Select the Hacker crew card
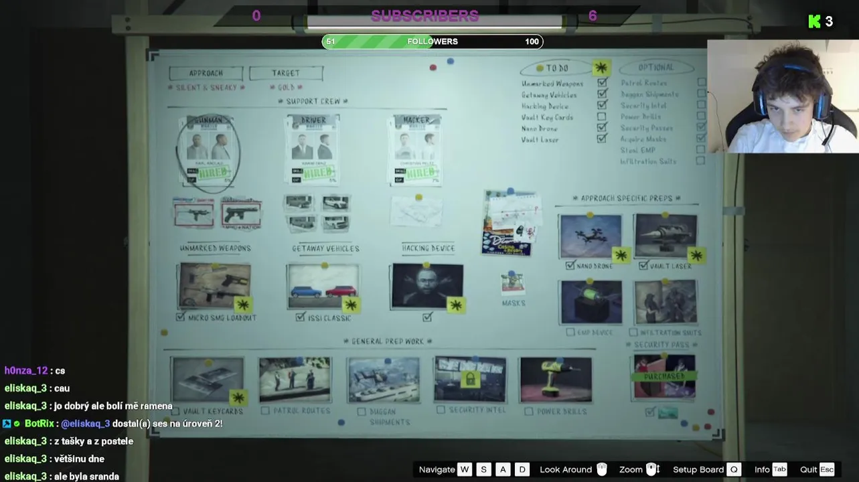This screenshot has width=859, height=482. pos(416,149)
